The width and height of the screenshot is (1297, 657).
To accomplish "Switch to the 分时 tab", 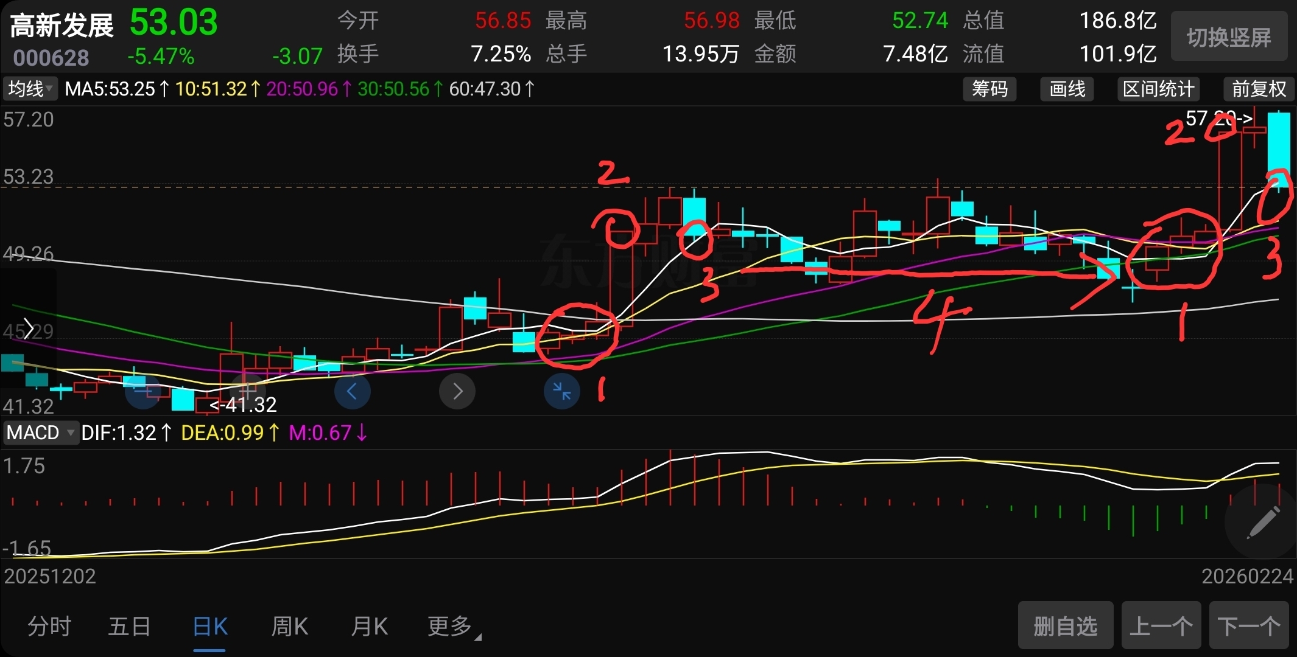I will pos(49,626).
